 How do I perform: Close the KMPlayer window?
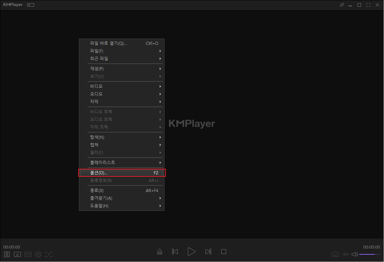coord(377,5)
